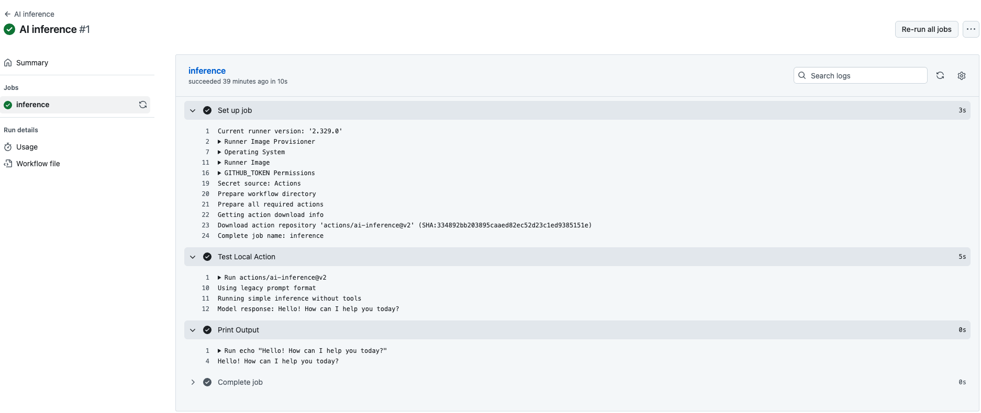This screenshot has width=981, height=413.
Task: Click the log settings gear icon
Action: [962, 76]
